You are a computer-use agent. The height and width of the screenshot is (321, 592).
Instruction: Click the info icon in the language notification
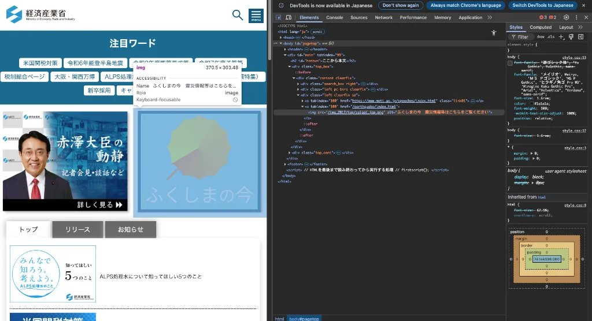281,5
